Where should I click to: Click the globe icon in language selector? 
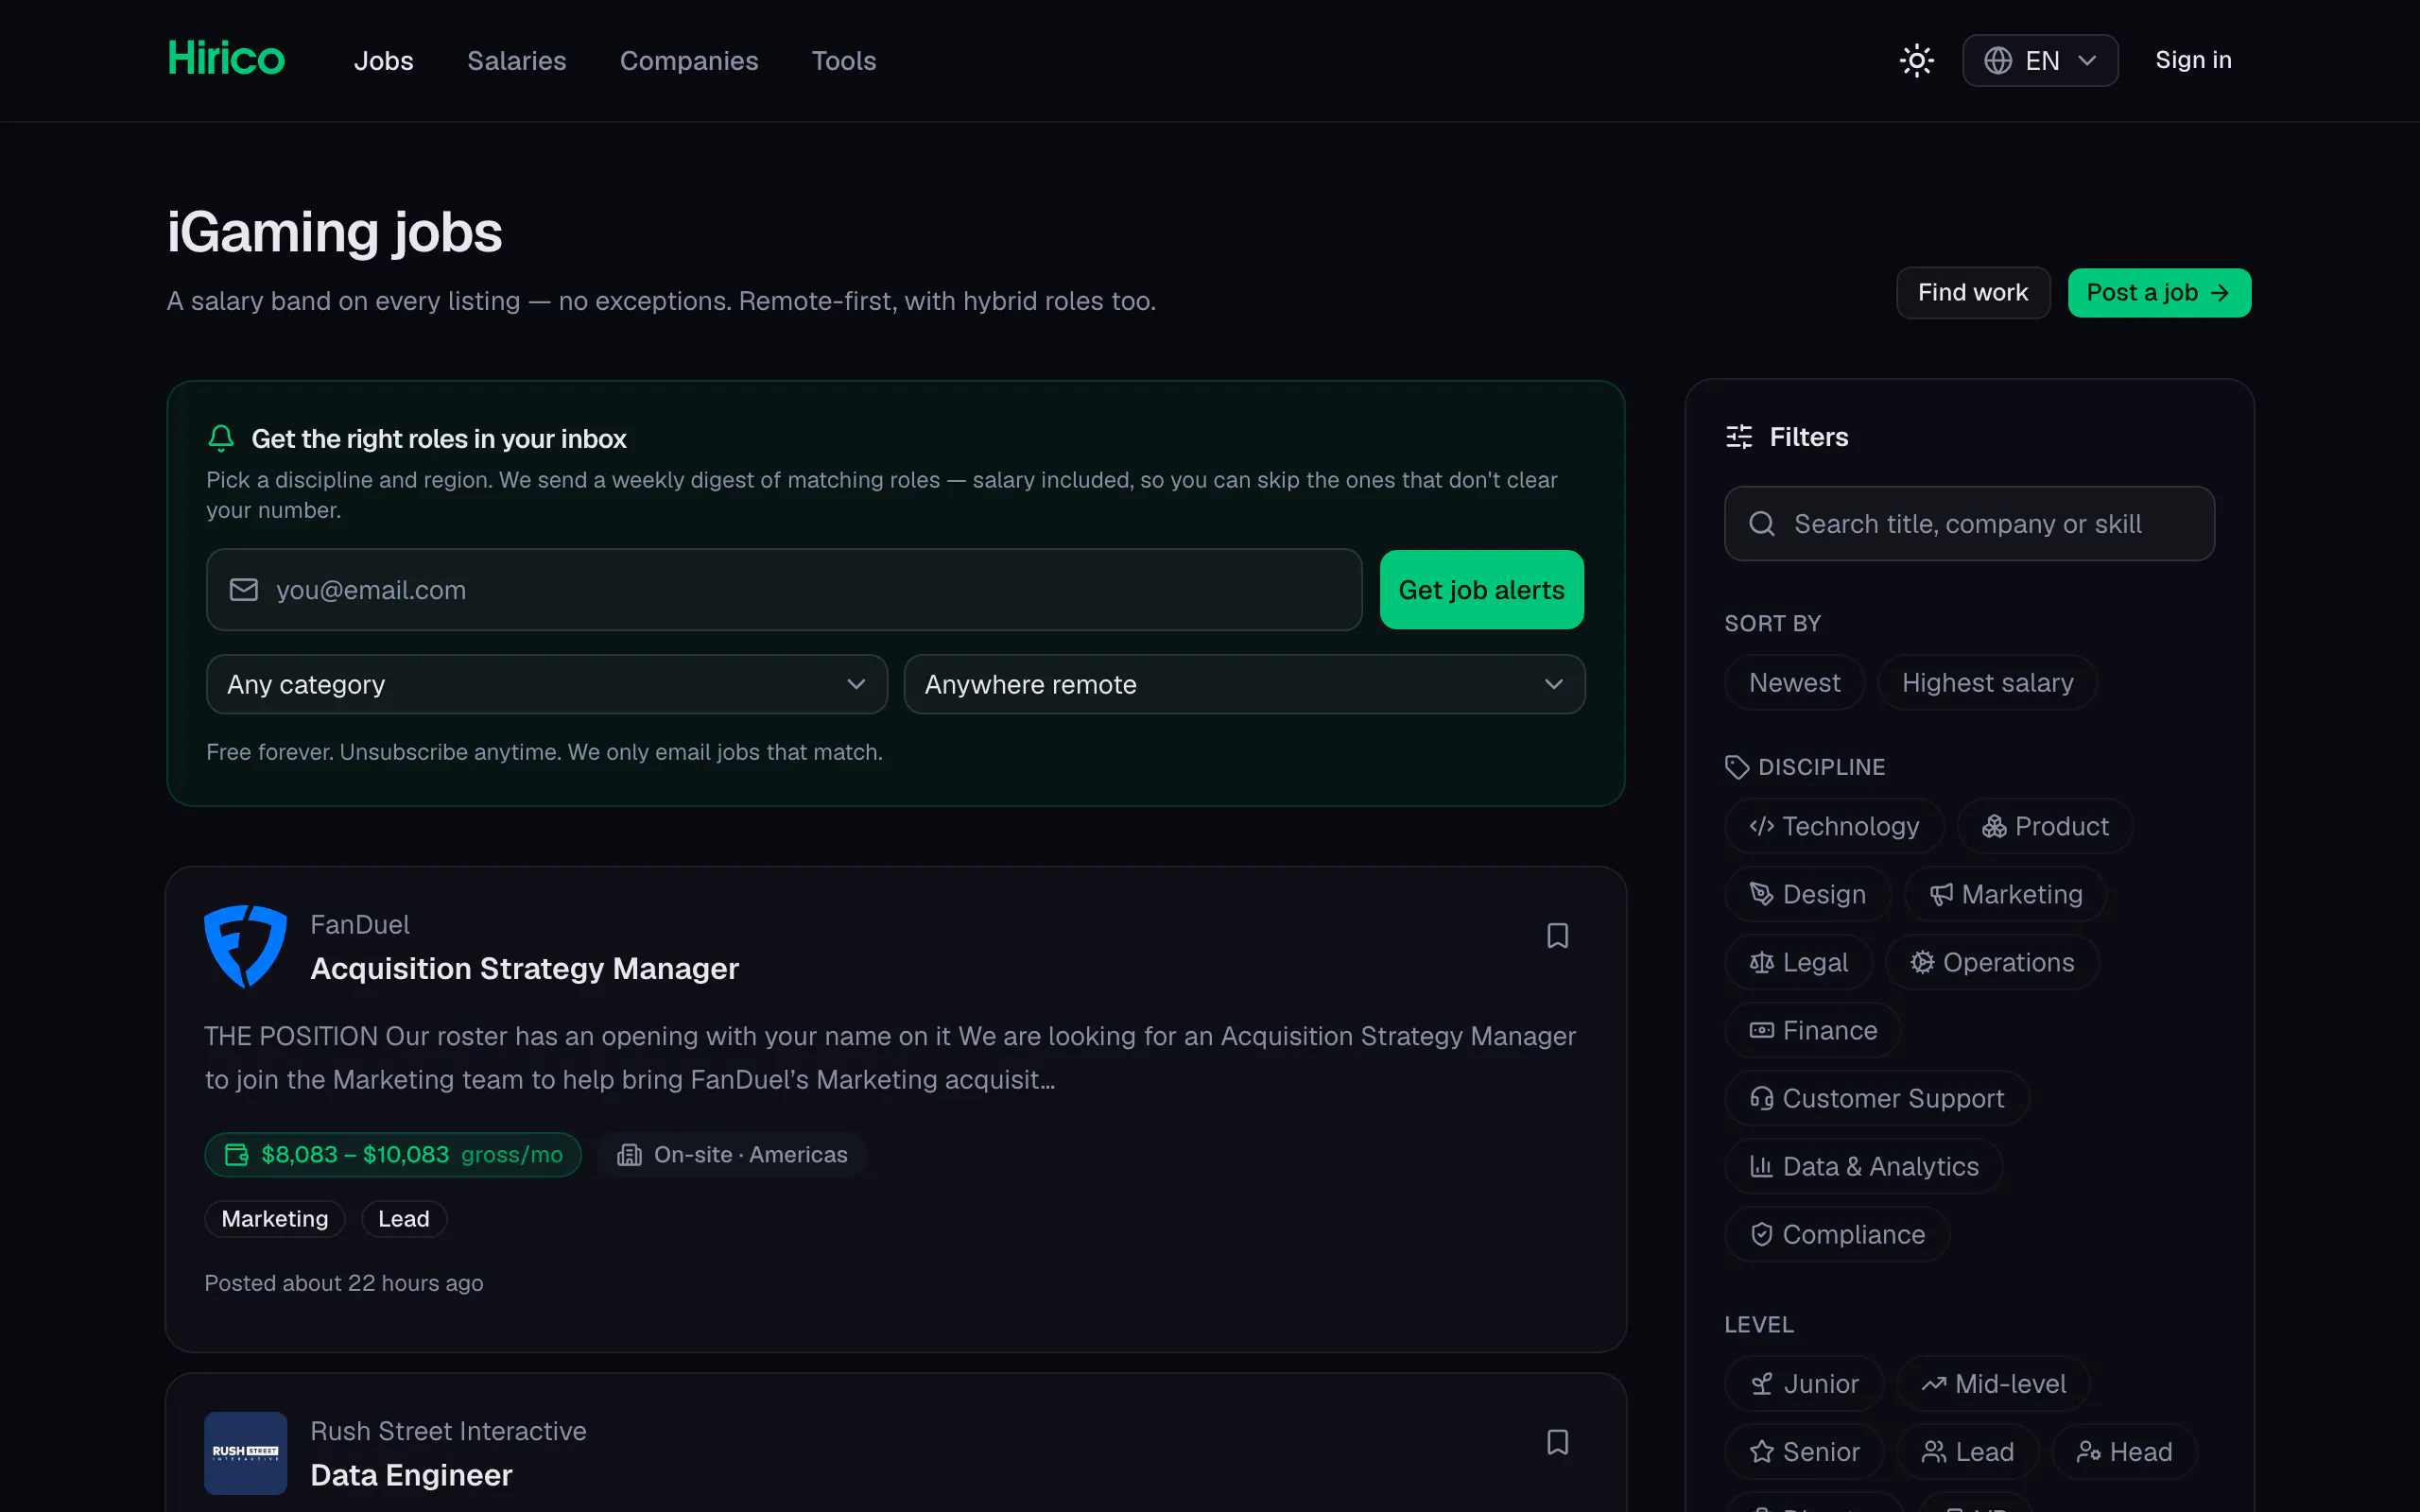tap(1998, 60)
